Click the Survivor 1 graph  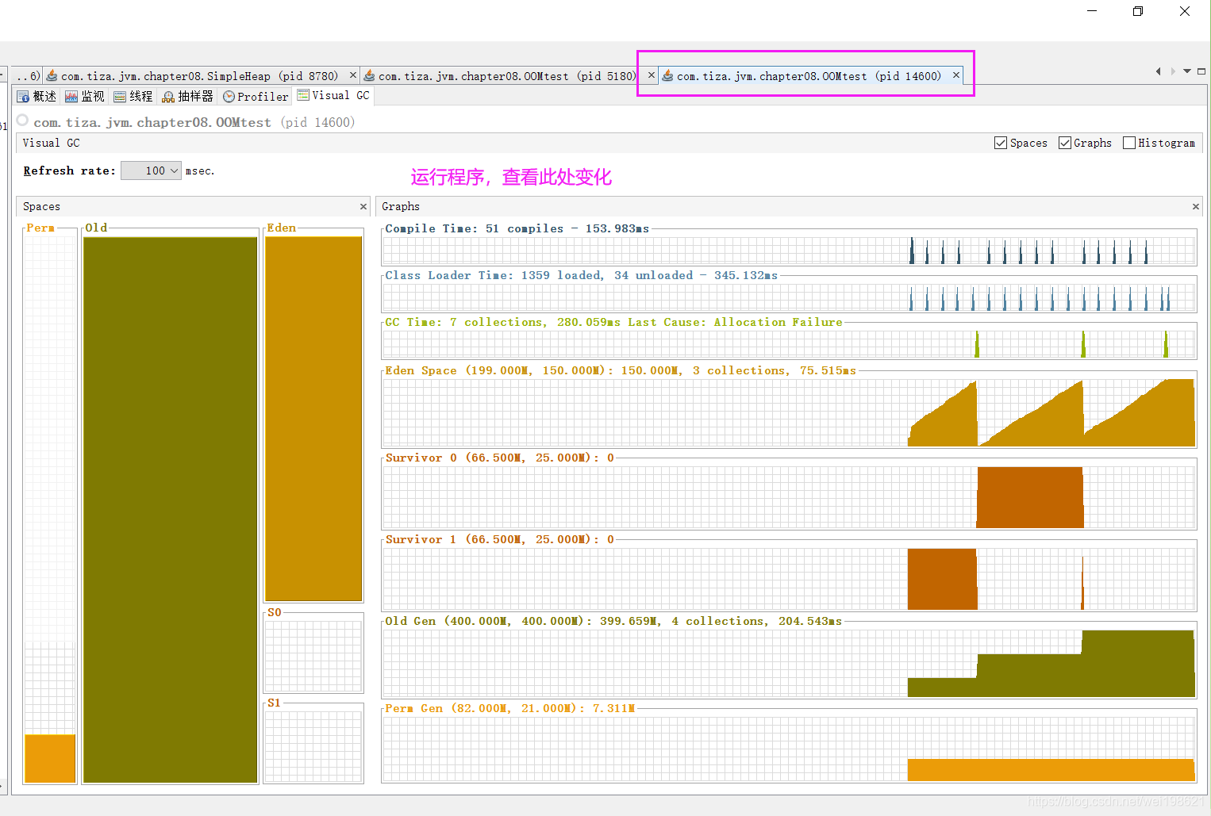coord(789,579)
